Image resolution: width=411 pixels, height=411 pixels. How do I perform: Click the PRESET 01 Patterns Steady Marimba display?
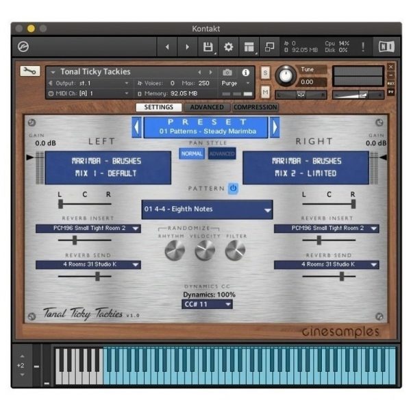206,127
